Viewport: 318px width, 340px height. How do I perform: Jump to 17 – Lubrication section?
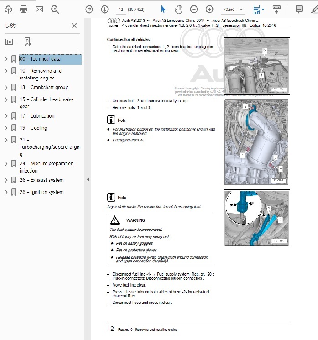click(x=37, y=116)
